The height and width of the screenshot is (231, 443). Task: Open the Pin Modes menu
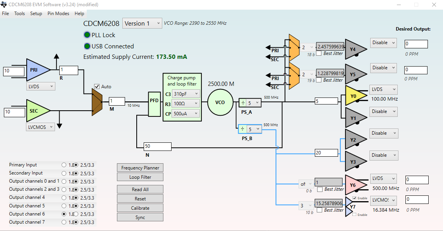click(58, 14)
